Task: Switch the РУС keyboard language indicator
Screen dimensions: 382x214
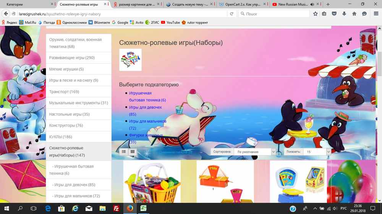Action: click(x=343, y=208)
